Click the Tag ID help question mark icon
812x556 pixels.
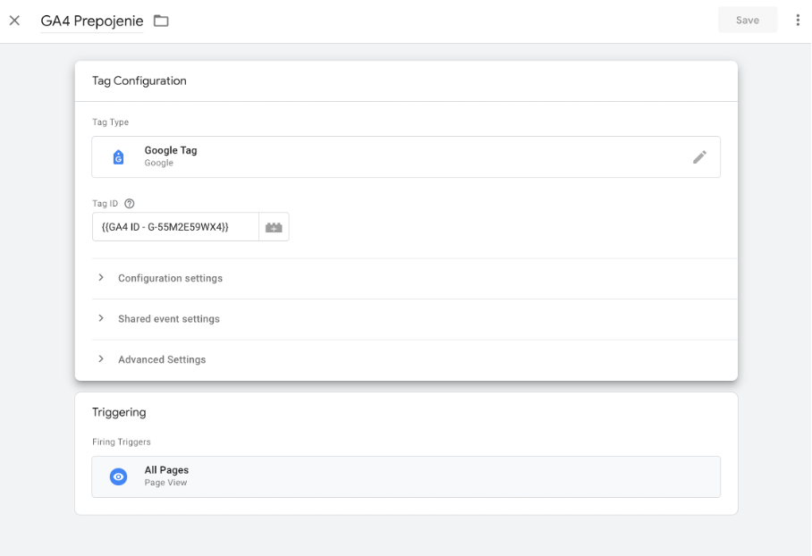130,204
